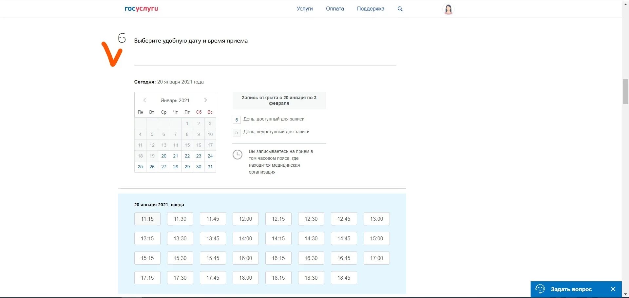The image size is (629, 298).
Task: Select January 25 in calendar
Action: pyautogui.click(x=140, y=167)
